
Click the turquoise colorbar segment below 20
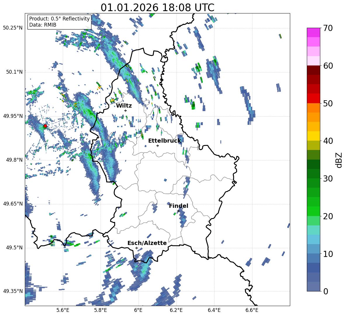point(313,230)
